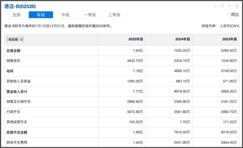The height and width of the screenshot is (148, 243).
Task: Open the 中报 tab
Action: tap(65, 15)
